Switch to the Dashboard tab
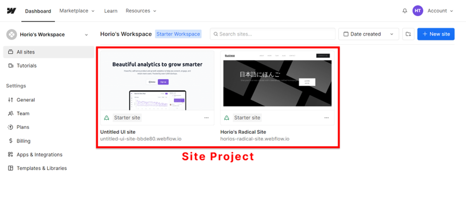 (38, 11)
